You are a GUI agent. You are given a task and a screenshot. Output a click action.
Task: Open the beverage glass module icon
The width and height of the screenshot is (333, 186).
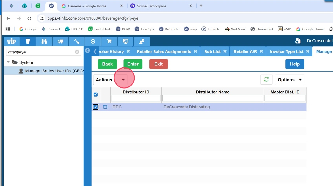click(x=28, y=41)
